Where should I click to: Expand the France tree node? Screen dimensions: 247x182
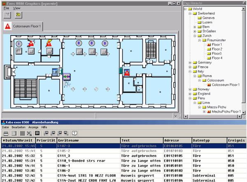click(x=190, y=67)
